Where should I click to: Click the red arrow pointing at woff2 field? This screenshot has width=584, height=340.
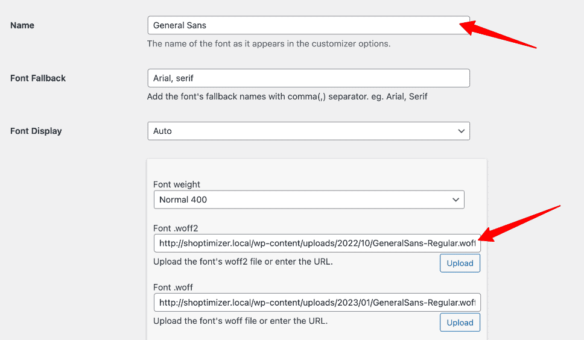(x=519, y=224)
